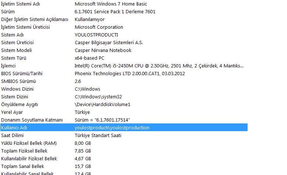Click the "15,7 GB" value
Image resolution: width=287 pixels, height=175 pixels.
83,167
